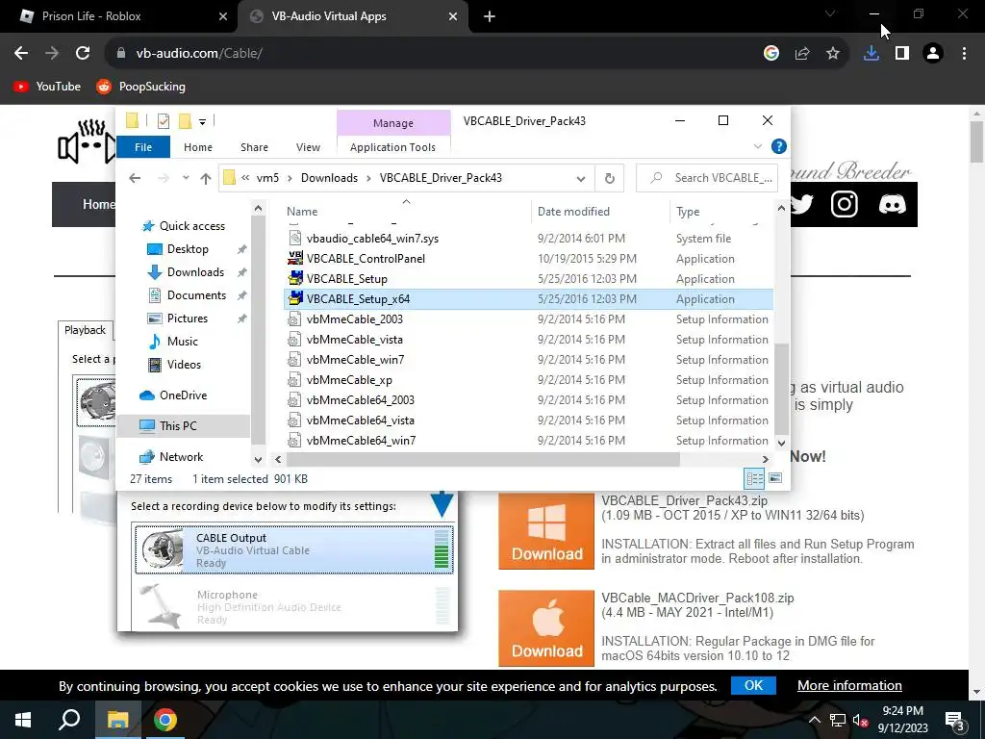Select OneDrive in navigation pane
The image size is (985, 739).
pos(183,395)
